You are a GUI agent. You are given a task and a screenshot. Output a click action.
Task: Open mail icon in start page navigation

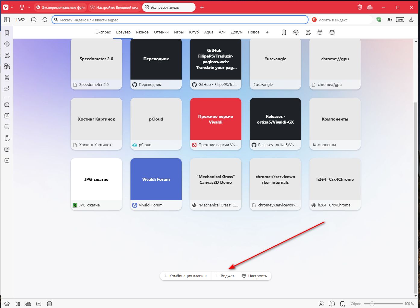(332, 32)
